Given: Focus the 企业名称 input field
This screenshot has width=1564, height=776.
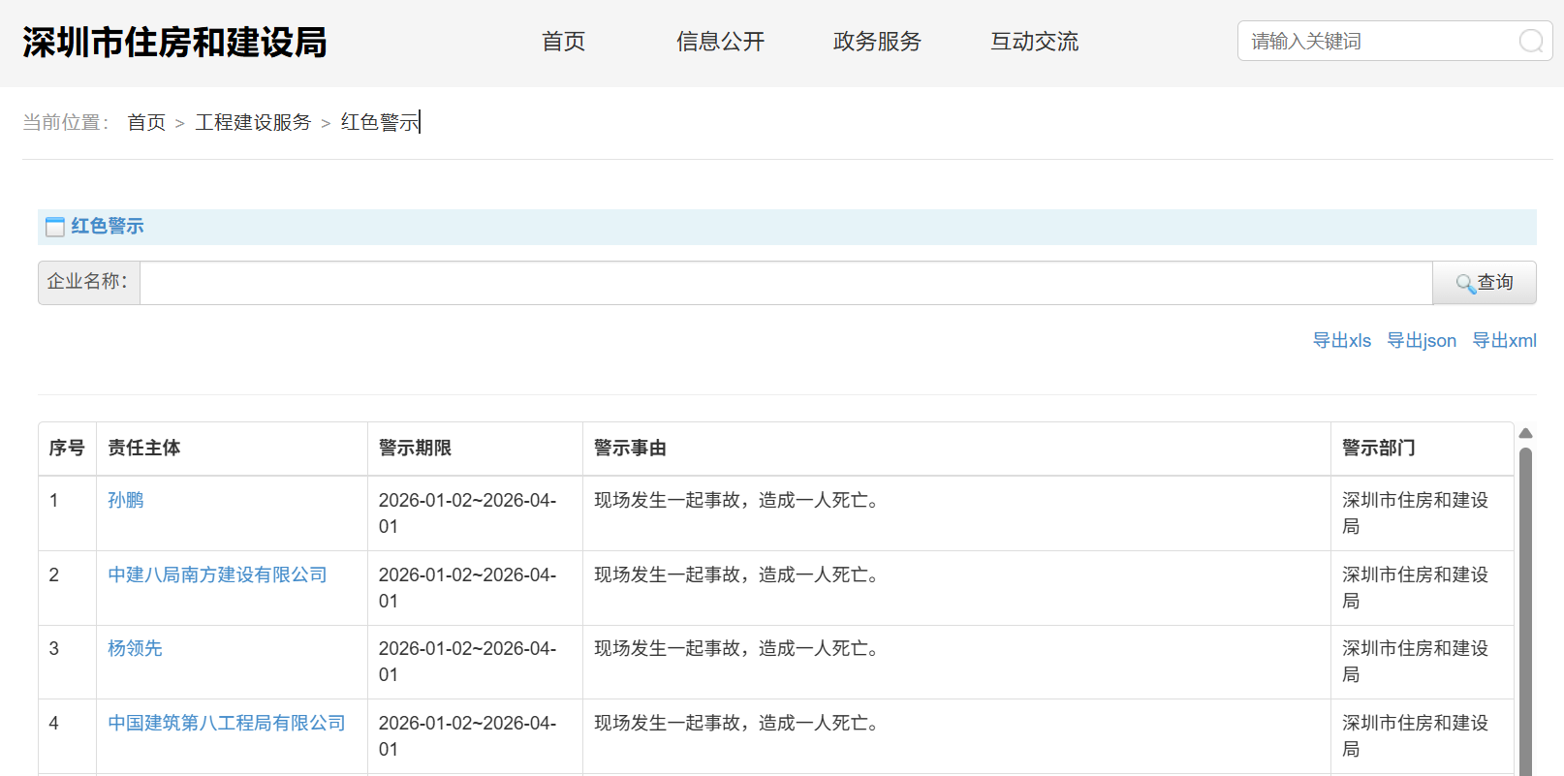Looking at the screenshot, I should pos(785,283).
